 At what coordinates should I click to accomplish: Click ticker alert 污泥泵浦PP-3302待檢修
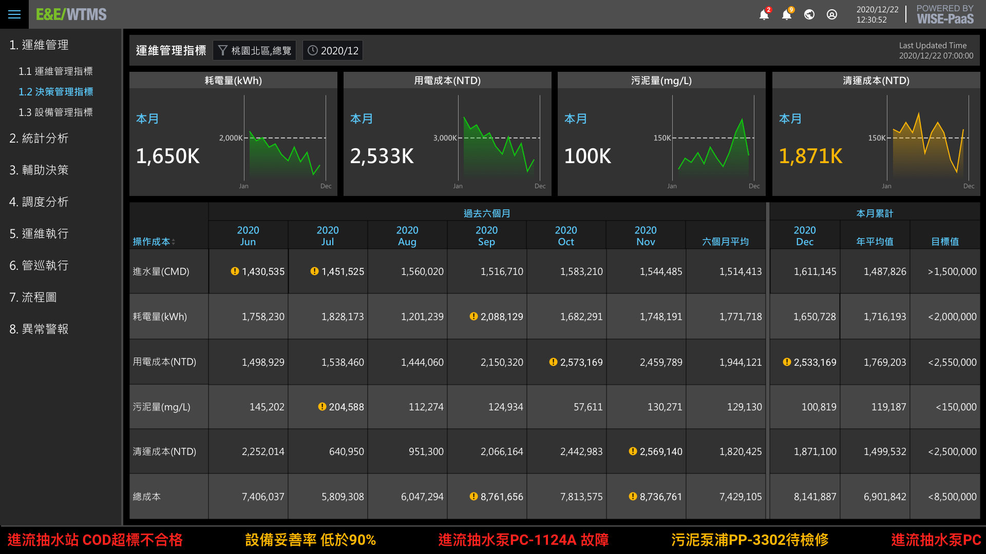(x=750, y=540)
